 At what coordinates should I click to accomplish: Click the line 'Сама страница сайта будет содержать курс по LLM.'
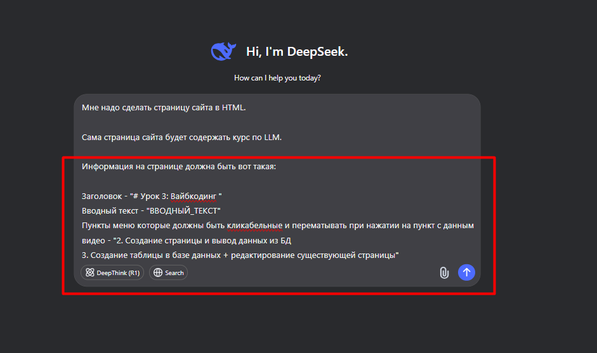[x=181, y=138]
